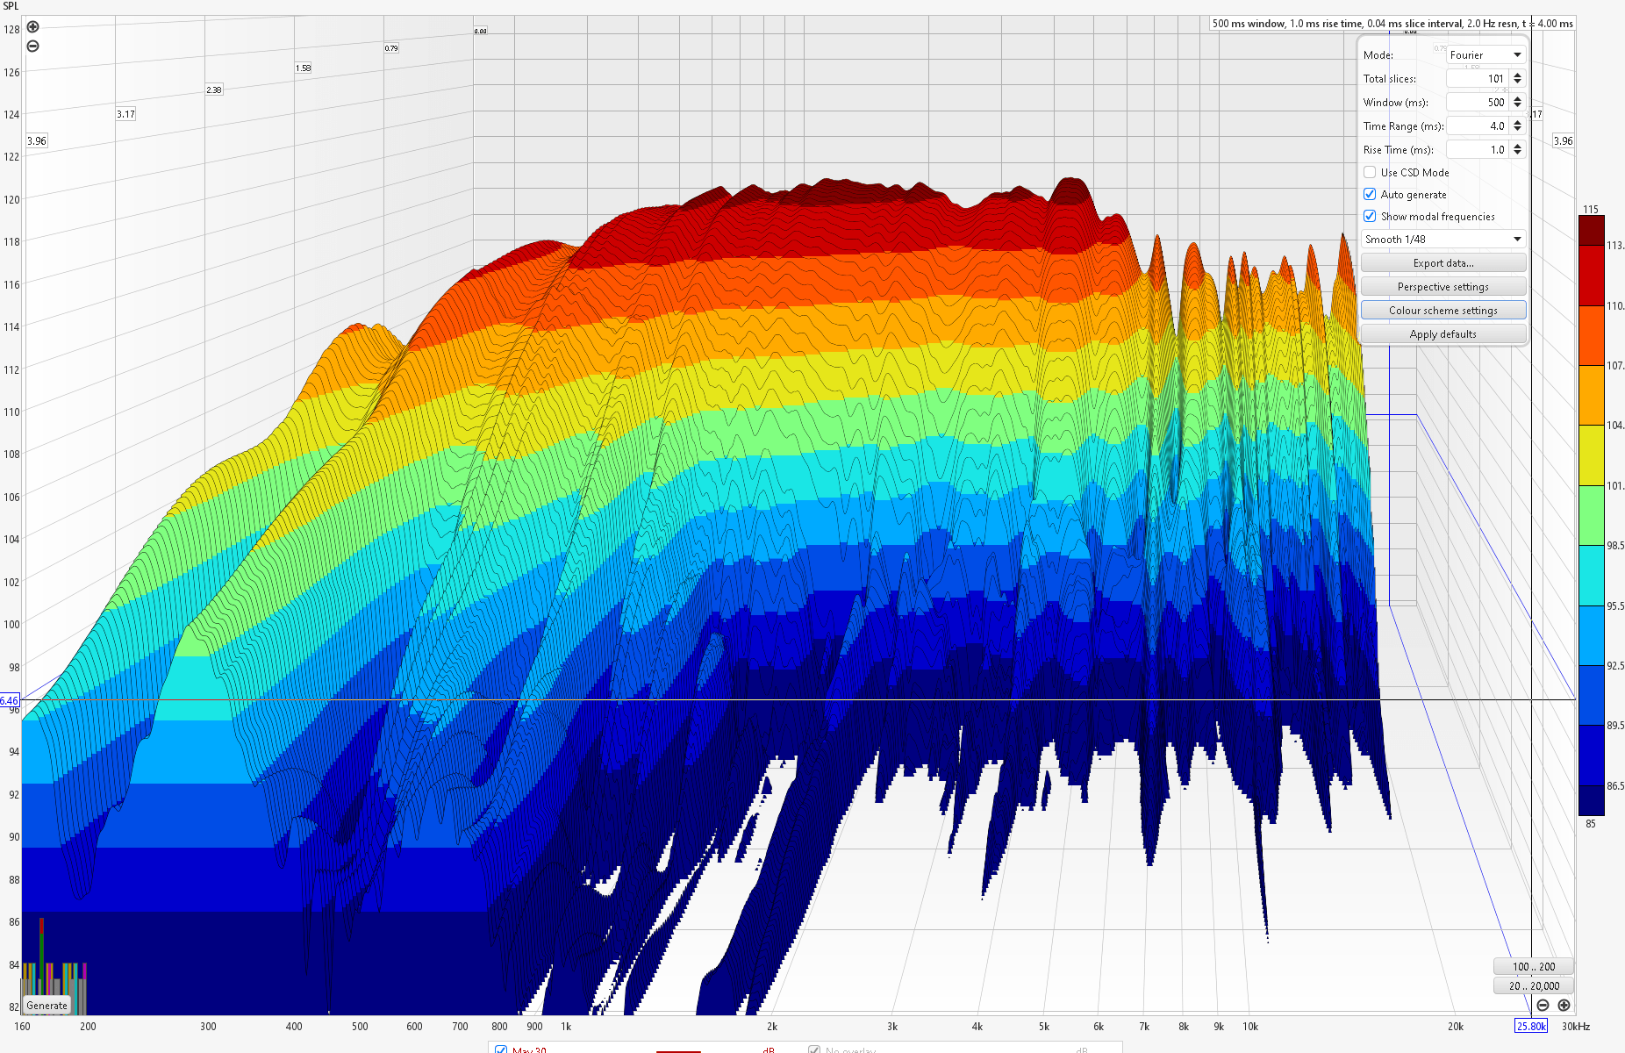
Task: Toggle Show modal frequencies checkbox
Action: pyautogui.click(x=1370, y=216)
